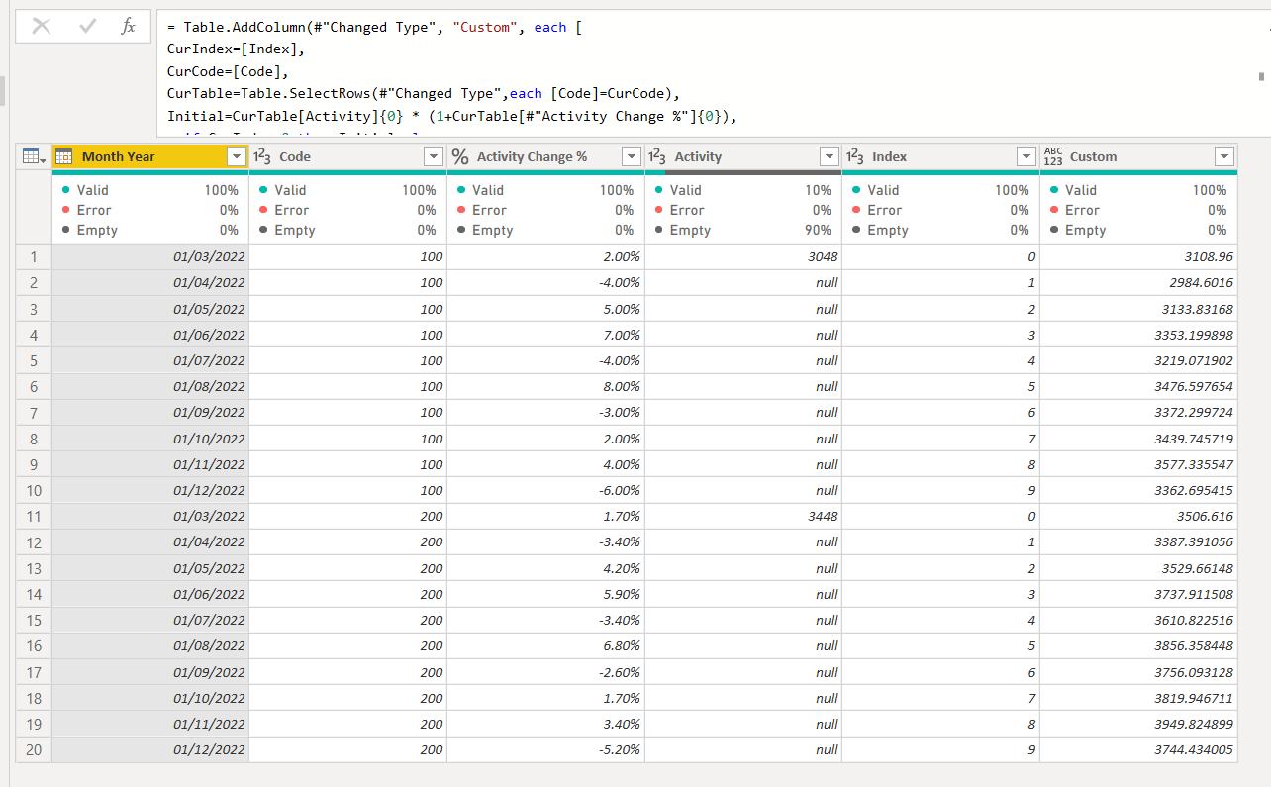
Task: Open the table menu icon in the grid corner
Action: click(x=33, y=156)
